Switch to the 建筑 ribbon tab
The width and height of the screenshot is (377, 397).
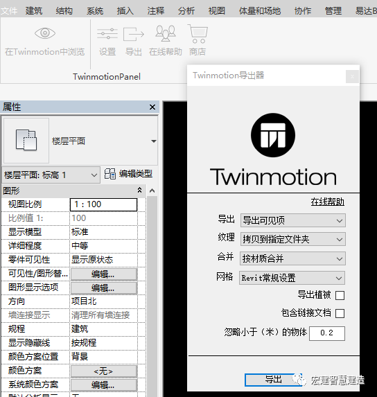click(x=34, y=11)
